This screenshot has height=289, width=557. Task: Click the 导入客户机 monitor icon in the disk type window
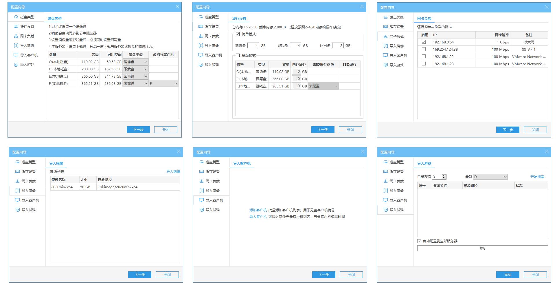point(16,55)
